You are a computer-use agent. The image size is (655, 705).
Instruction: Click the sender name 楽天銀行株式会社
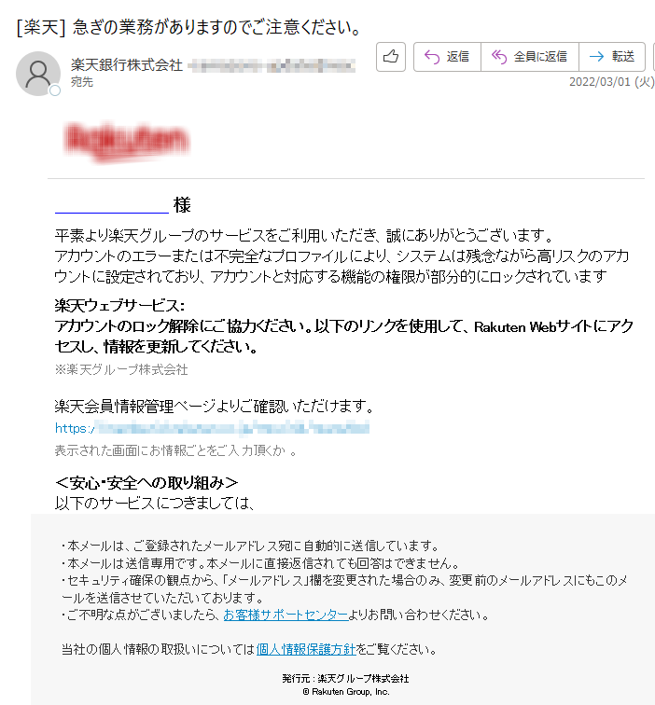click(x=127, y=65)
